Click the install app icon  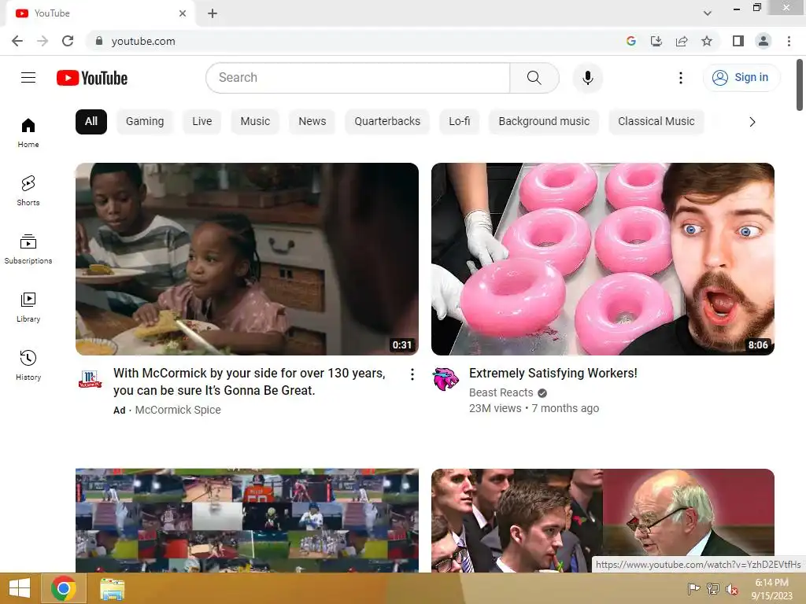[656, 41]
